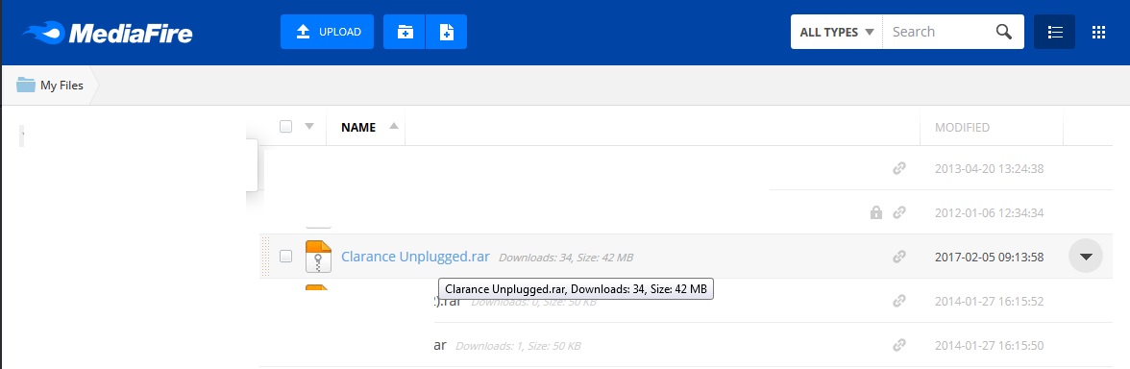
Task: Switch to list view
Action: coord(1054,32)
